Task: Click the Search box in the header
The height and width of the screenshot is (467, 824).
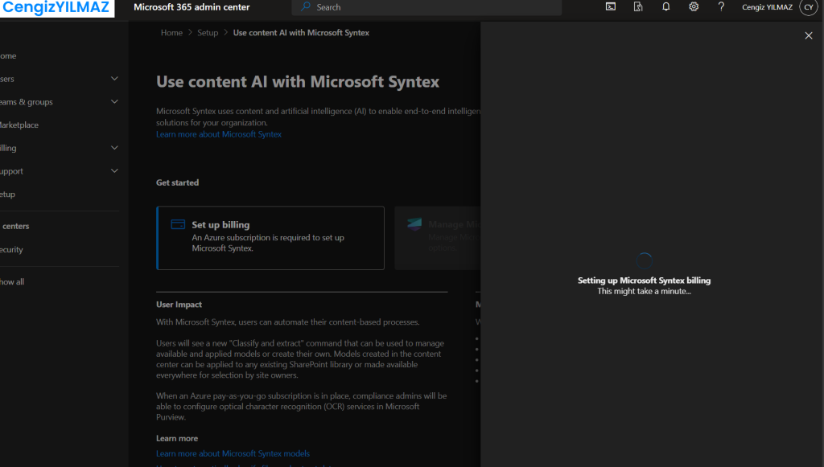Action: pyautogui.click(x=426, y=7)
